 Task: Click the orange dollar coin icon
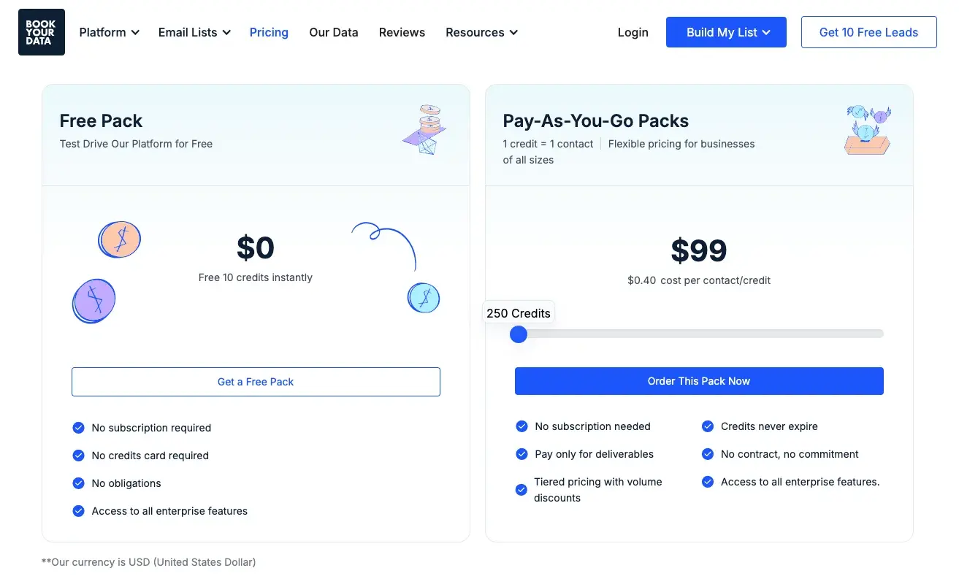point(119,239)
